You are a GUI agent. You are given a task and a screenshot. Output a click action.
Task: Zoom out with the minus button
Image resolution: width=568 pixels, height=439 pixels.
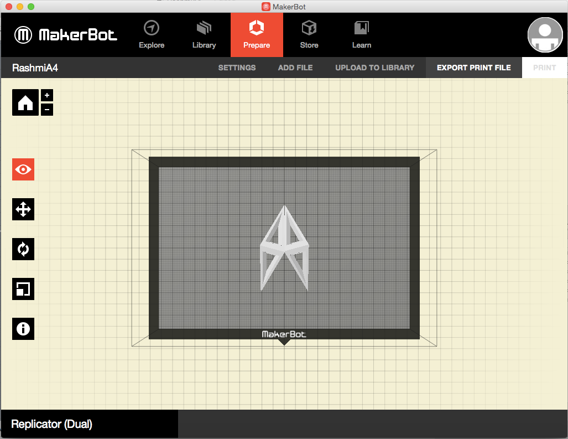pyautogui.click(x=47, y=110)
